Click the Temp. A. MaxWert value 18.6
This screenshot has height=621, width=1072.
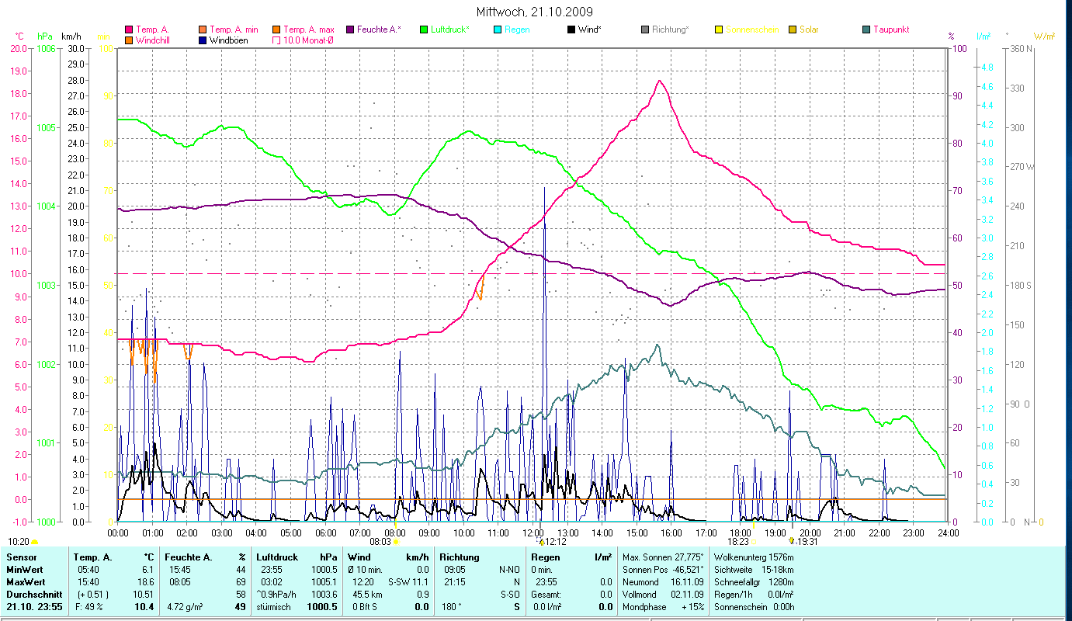146,581
